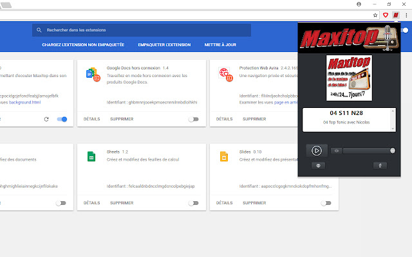Click the Google Docs identifier text

pos(152,102)
